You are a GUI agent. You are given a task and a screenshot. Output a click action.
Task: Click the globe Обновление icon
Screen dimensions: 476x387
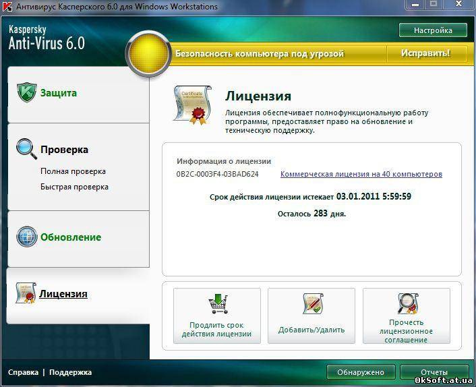point(27,237)
